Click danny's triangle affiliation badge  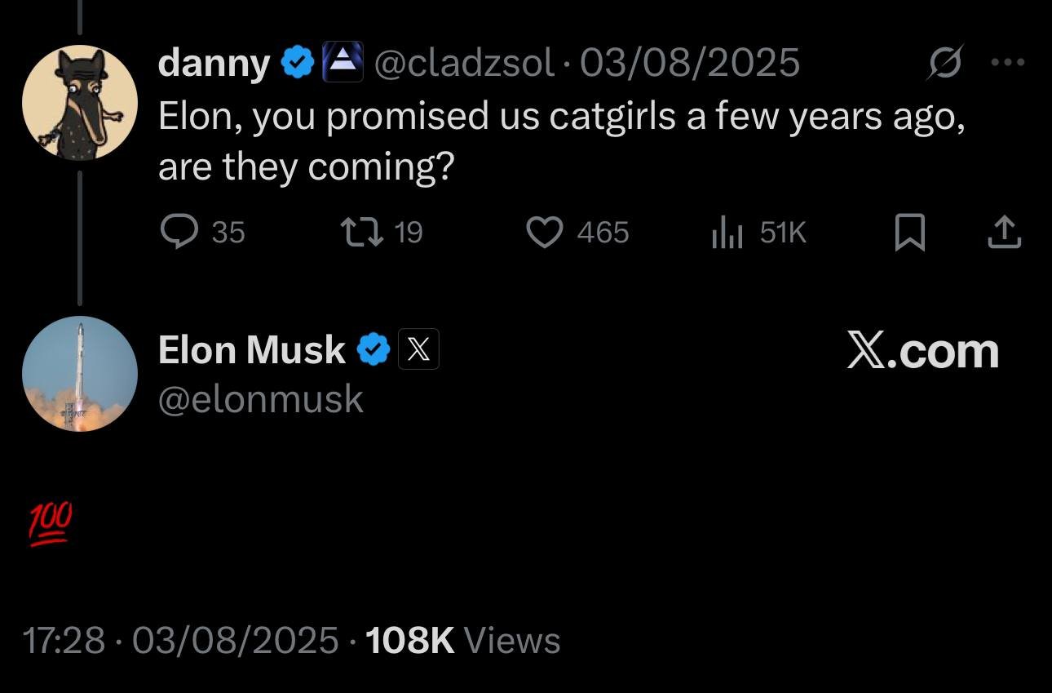[x=343, y=62]
